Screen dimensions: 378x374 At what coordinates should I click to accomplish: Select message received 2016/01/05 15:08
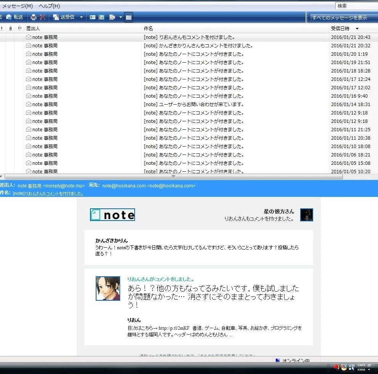click(x=189, y=163)
